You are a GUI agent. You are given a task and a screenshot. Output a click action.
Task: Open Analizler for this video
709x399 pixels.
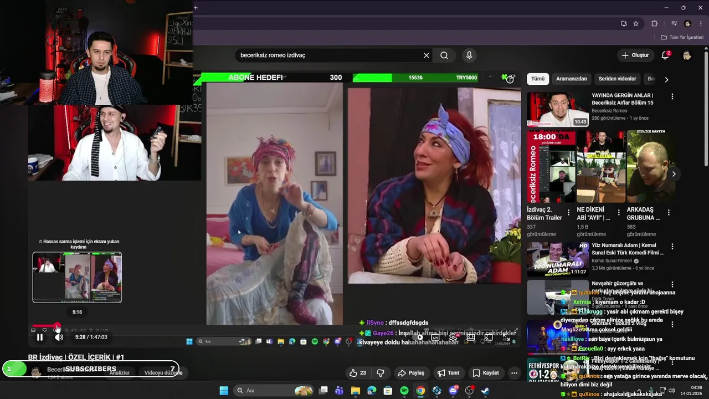119,372
